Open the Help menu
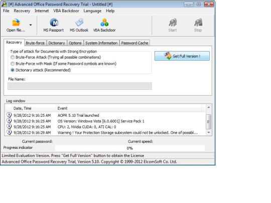Image resolution: width=271 pixels, height=203 pixels. [110, 11]
